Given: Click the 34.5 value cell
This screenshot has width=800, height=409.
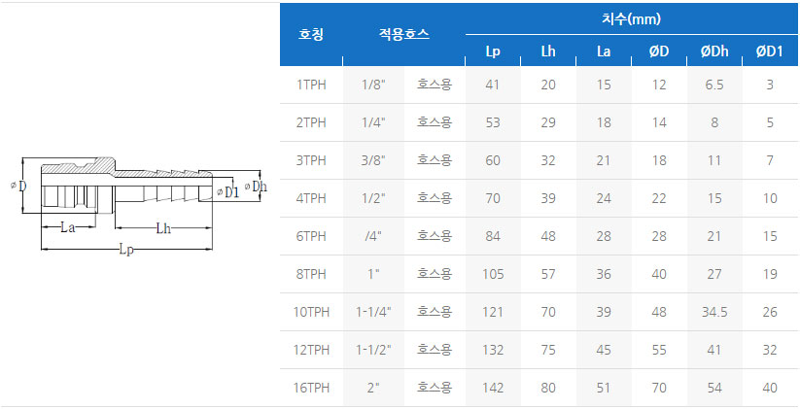Looking at the screenshot, I should [714, 312].
